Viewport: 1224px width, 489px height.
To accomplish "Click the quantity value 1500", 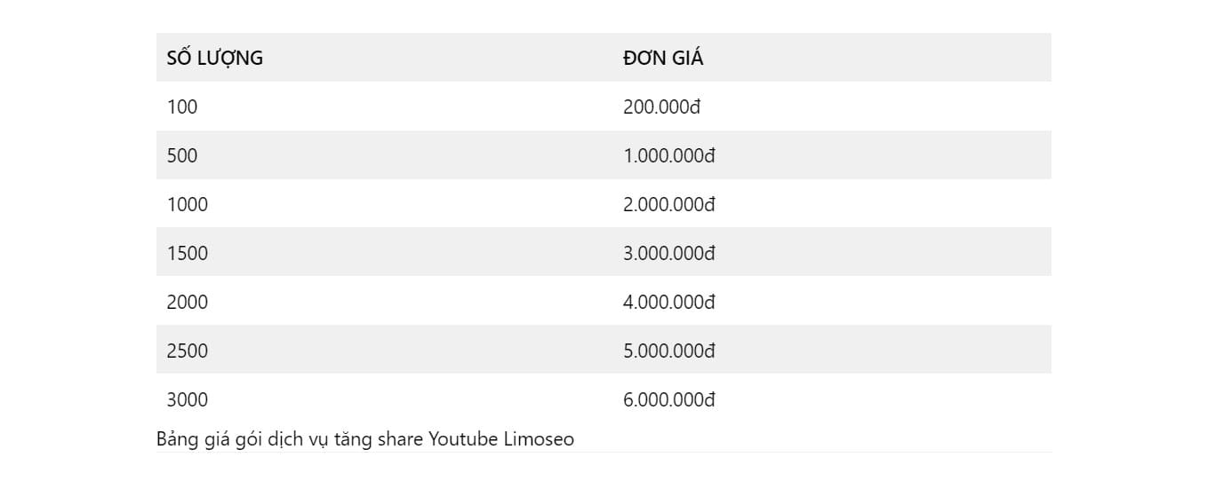I will pos(188,253).
